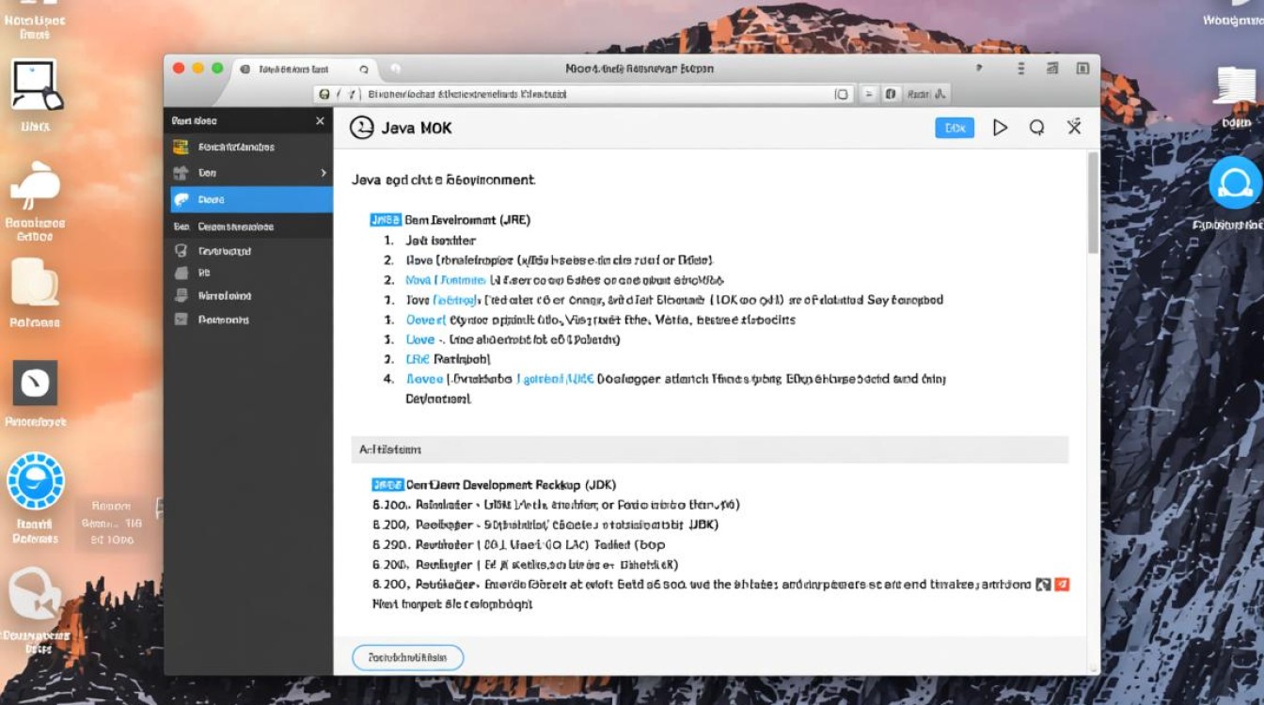Click the magnifier icon next to the tab
This screenshot has height=705, width=1264.
(364, 69)
